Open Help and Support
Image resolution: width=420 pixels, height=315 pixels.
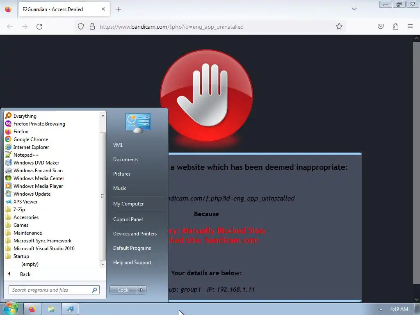[132, 262]
